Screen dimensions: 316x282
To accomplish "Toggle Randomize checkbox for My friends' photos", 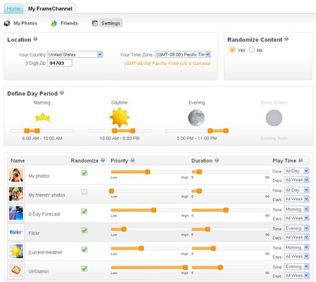I will click(84, 192).
